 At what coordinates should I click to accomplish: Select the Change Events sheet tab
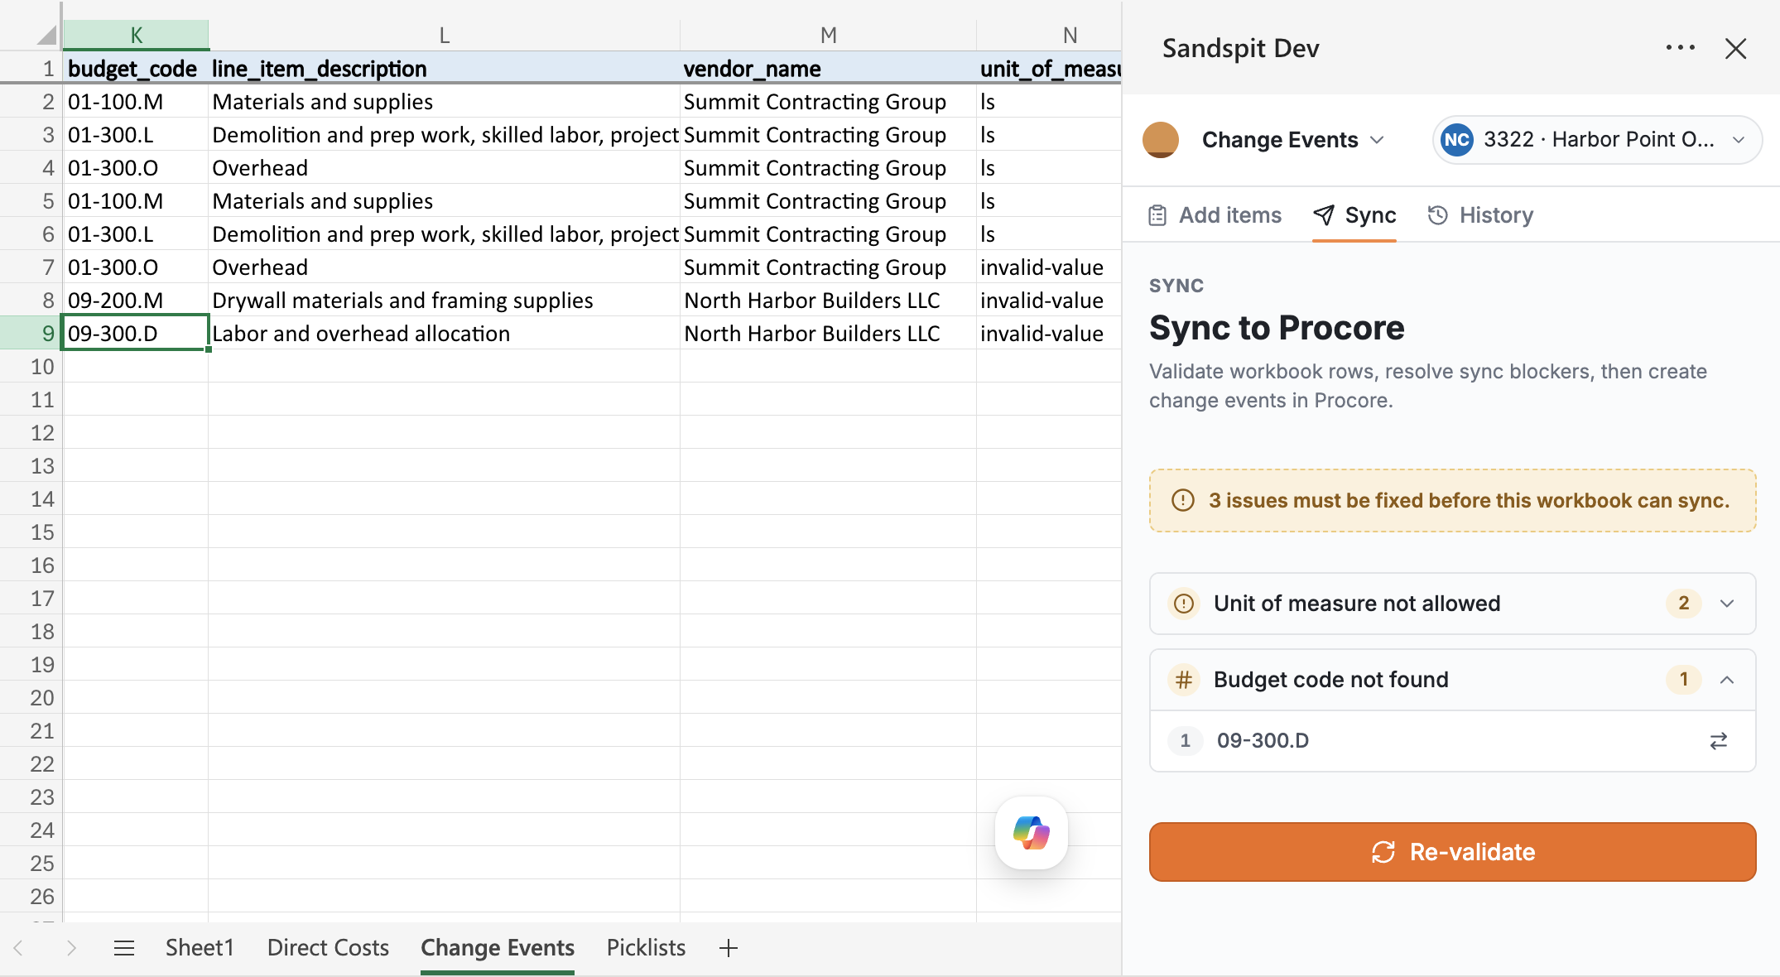[x=498, y=948]
